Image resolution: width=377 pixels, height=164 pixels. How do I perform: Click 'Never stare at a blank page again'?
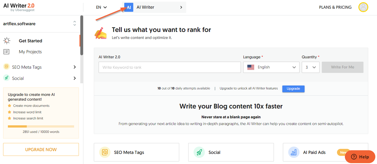tap(231, 117)
